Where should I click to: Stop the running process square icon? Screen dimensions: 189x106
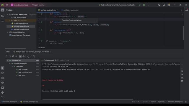point(16,56)
